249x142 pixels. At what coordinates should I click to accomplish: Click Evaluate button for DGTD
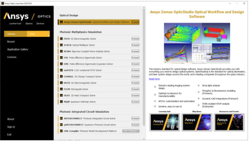(x=135, y=83)
